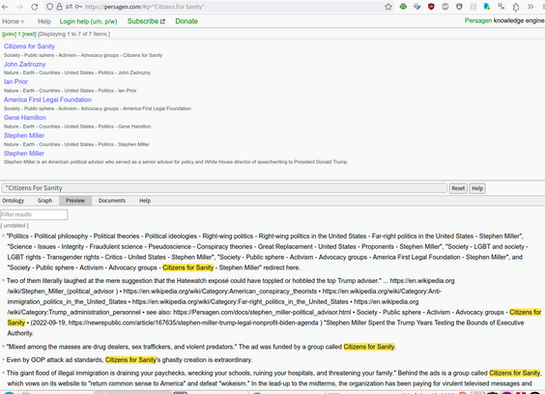Go to next results page

pos(29,34)
